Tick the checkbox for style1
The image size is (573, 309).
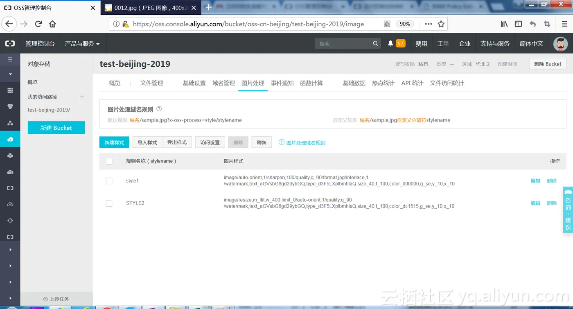click(109, 181)
